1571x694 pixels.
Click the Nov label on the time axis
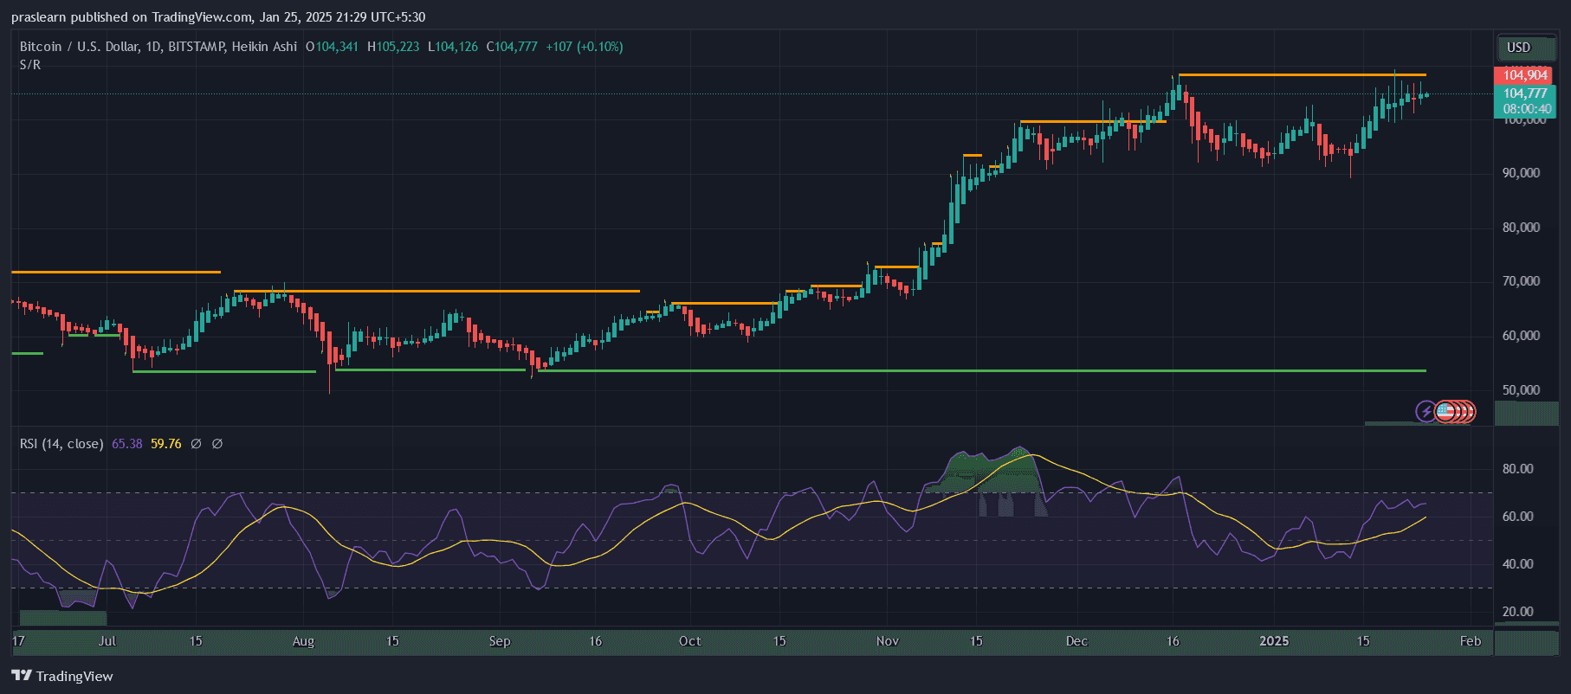pos(887,641)
